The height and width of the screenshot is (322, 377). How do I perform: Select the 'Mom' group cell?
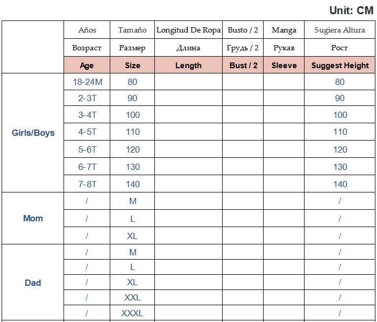pyautogui.click(x=33, y=218)
